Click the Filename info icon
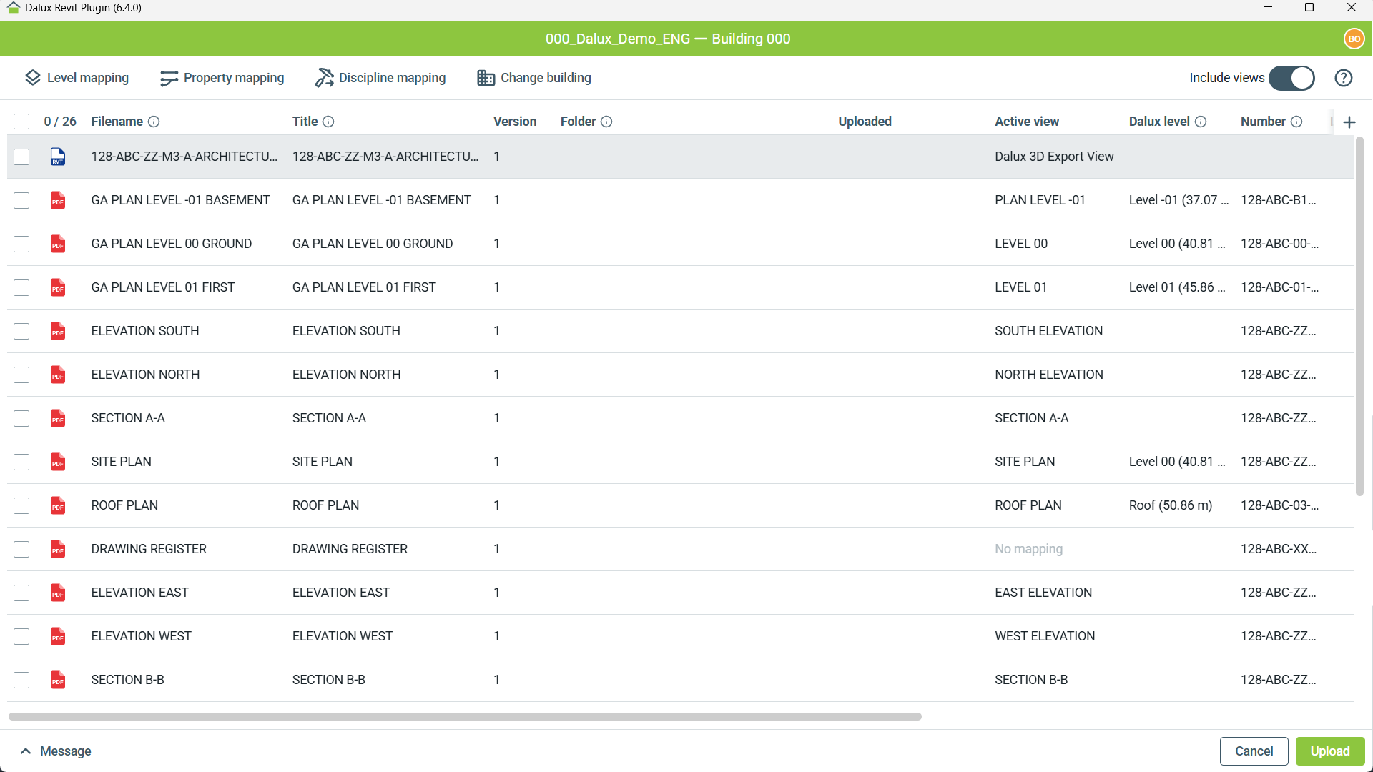 click(x=154, y=122)
